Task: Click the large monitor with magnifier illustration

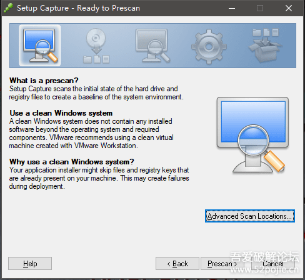Action: [252, 135]
